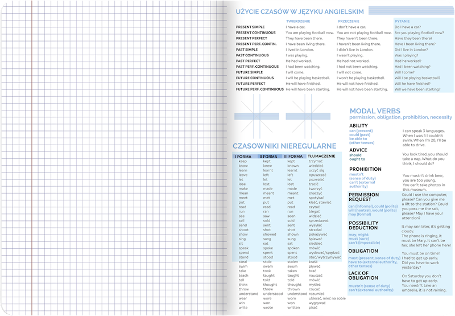455x316 pixels.
Task: Select the blue text 'can (present)'
Action: [361, 131]
